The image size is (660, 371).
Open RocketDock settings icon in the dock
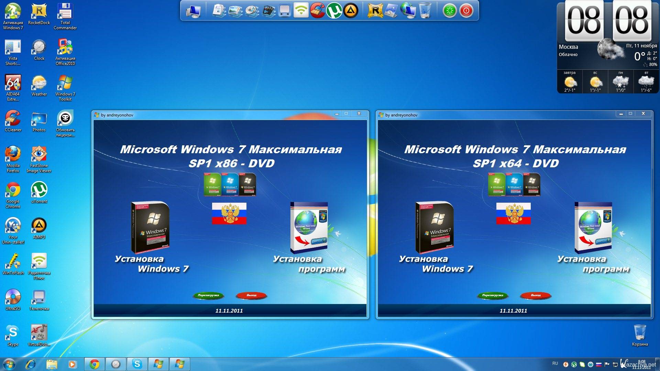375,11
